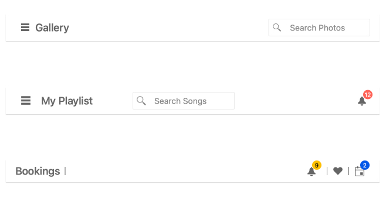
Task: Click the divider between bell and heart
Action: pos(327,171)
